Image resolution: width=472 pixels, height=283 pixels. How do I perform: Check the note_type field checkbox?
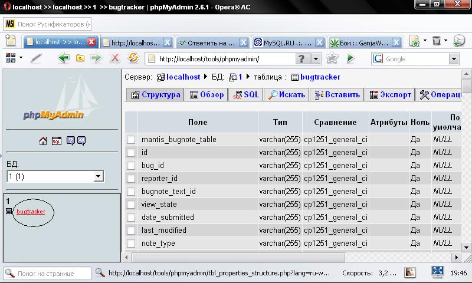pyautogui.click(x=131, y=243)
